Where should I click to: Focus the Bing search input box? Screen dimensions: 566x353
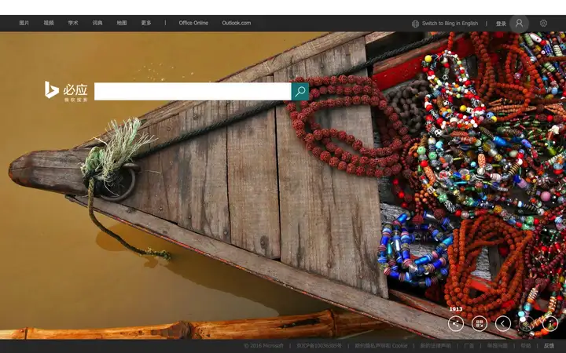coord(193,92)
